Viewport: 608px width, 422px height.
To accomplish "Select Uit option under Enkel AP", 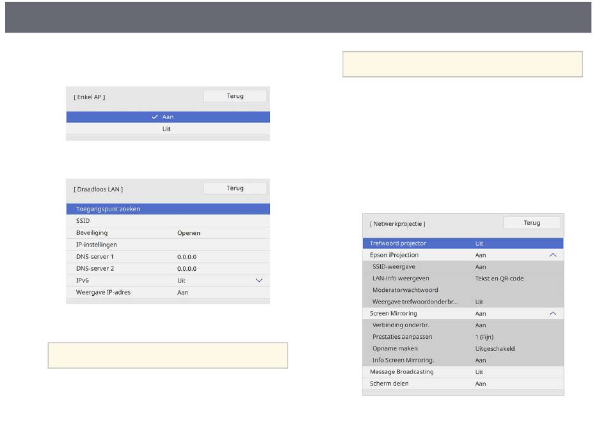I will 168,129.
